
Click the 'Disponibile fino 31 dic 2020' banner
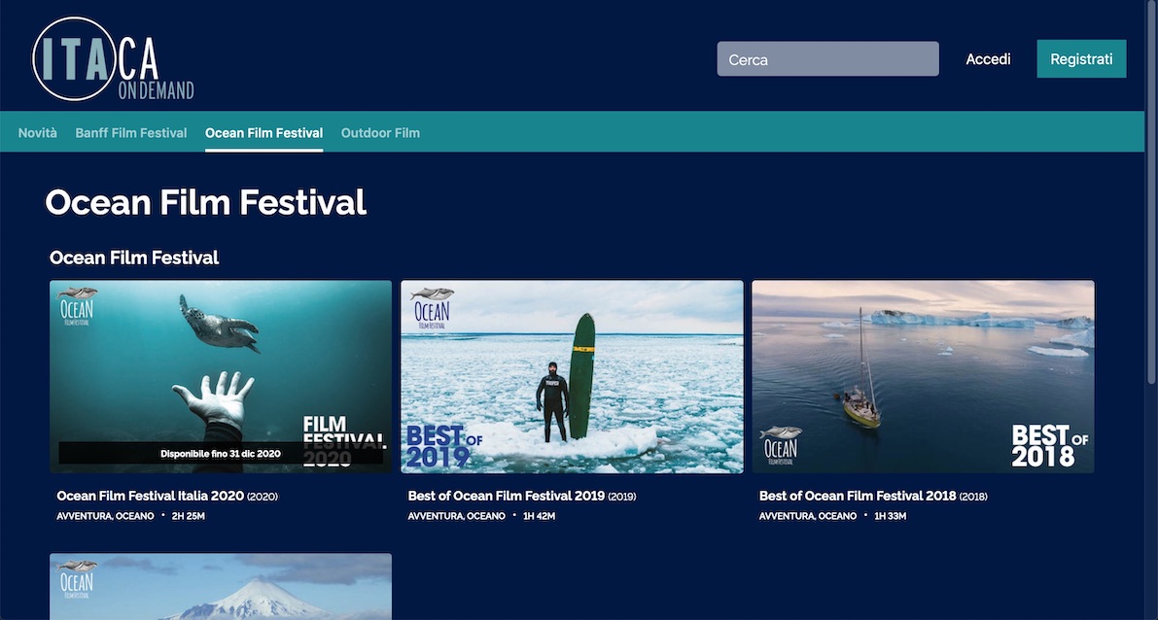pyautogui.click(x=221, y=453)
